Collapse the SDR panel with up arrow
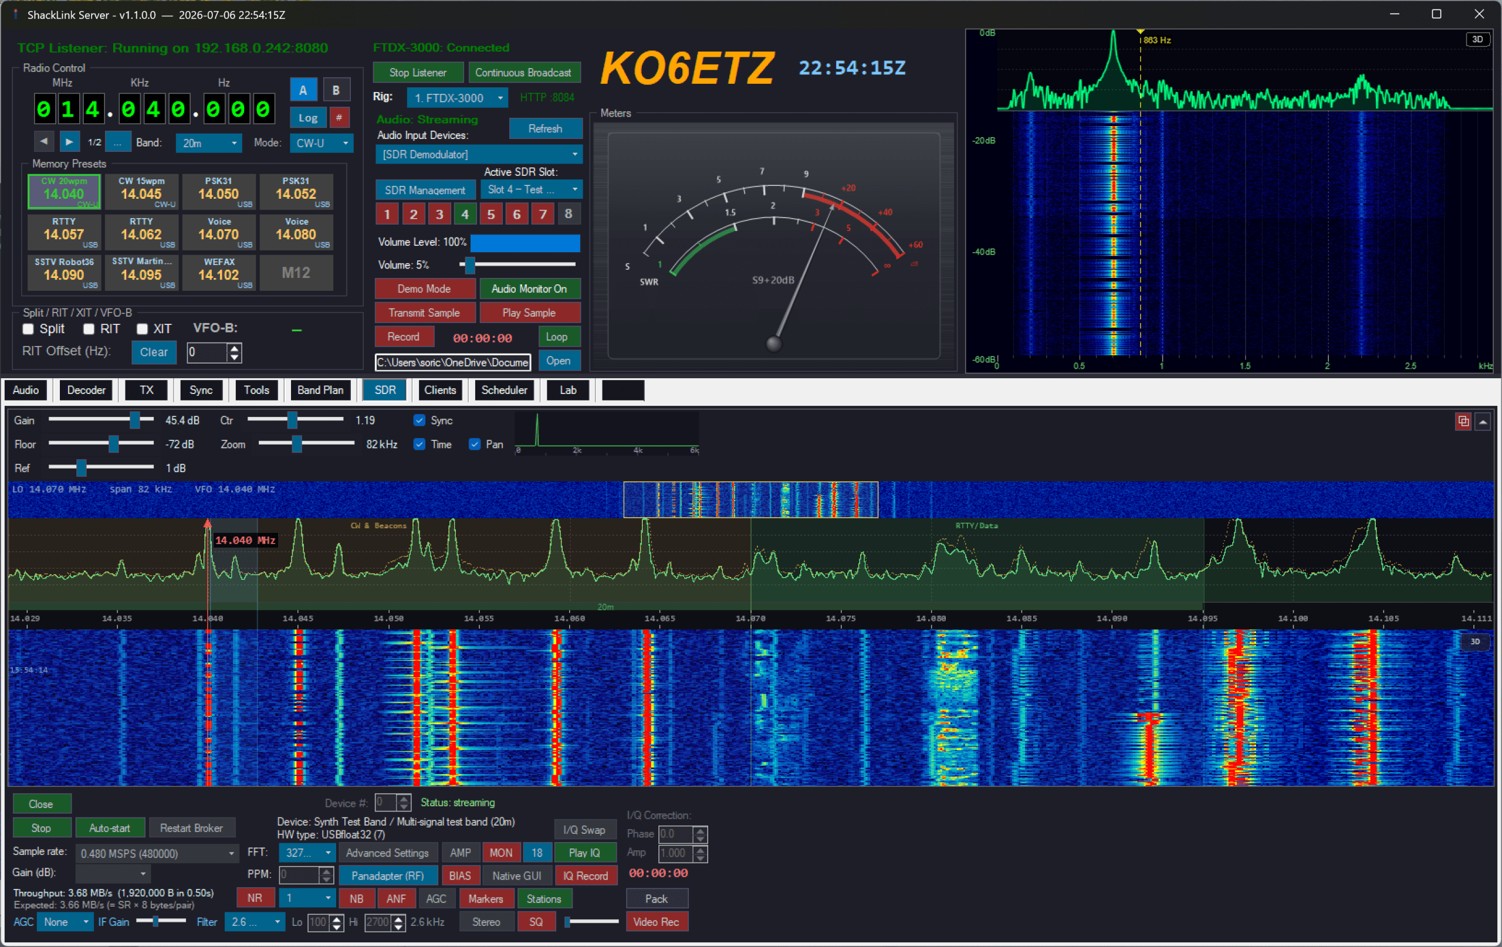 (x=1483, y=422)
